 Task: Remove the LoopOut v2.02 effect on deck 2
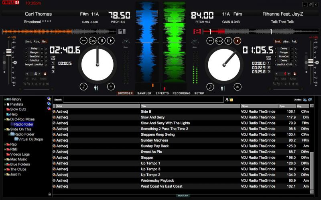click(x=296, y=65)
